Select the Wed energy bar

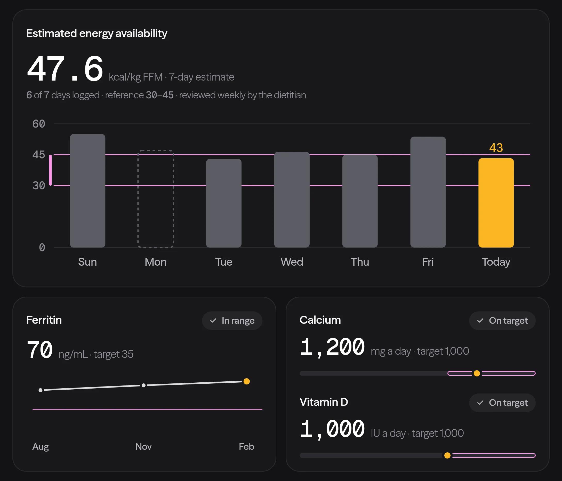(292, 200)
